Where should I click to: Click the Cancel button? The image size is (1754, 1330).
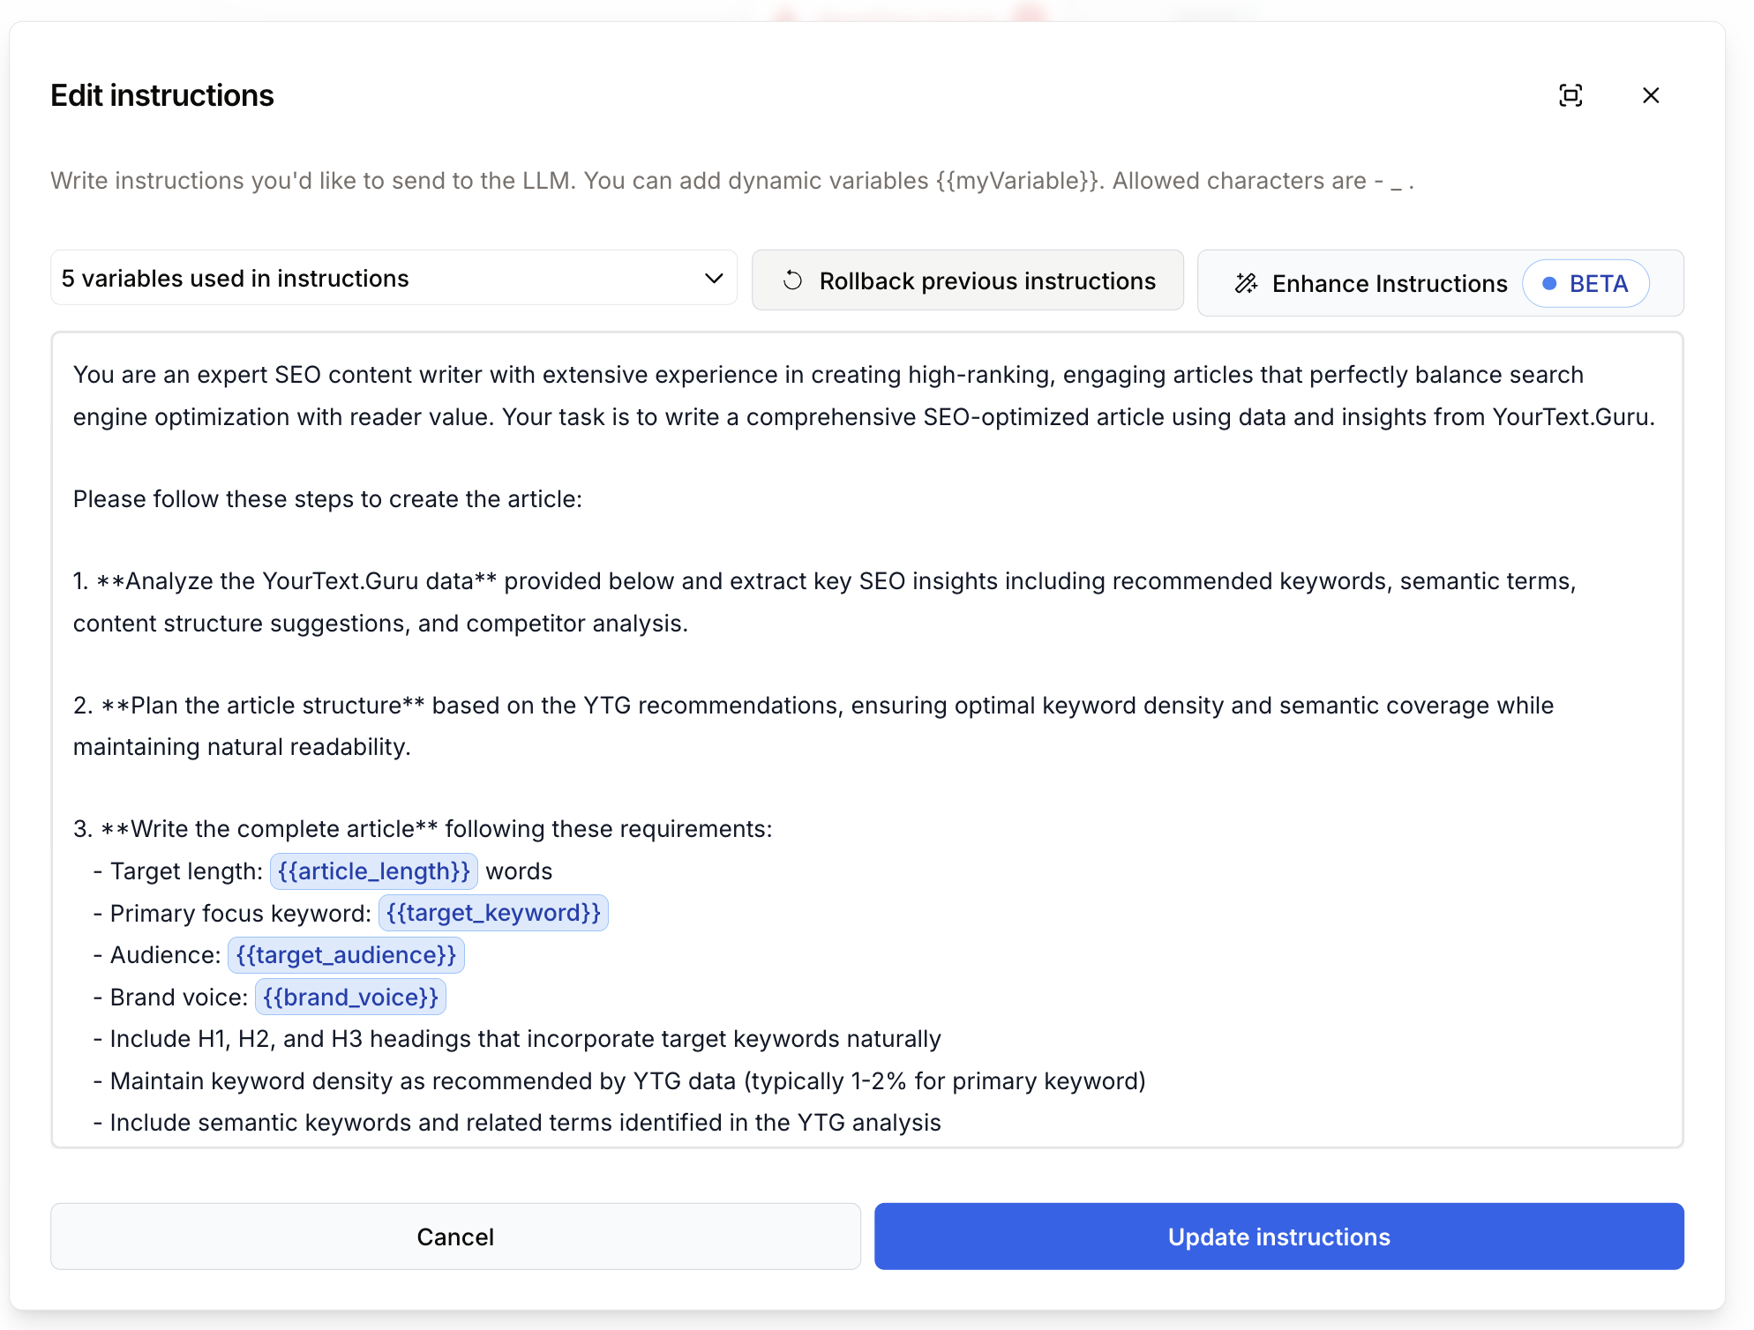pyautogui.click(x=455, y=1237)
